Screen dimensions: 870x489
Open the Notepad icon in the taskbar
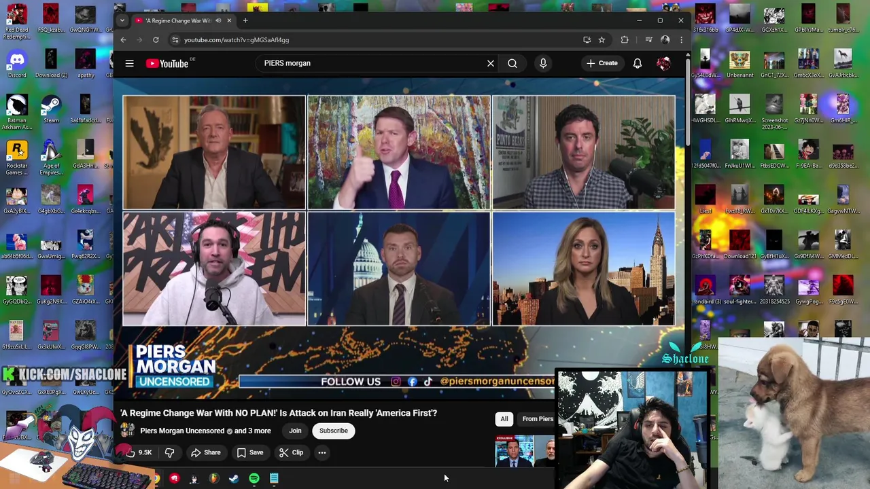pos(274,479)
